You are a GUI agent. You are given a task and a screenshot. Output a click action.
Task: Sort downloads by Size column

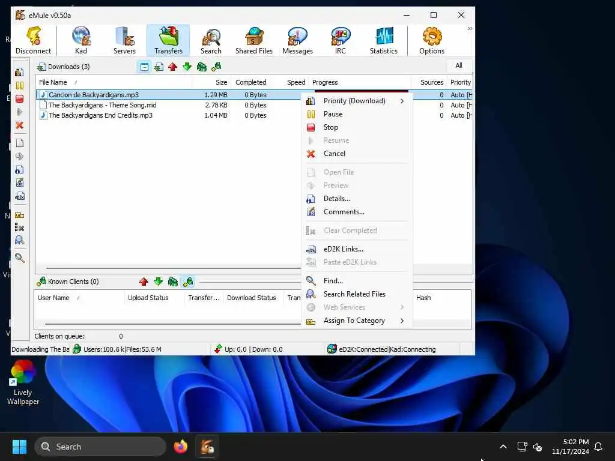point(211,82)
